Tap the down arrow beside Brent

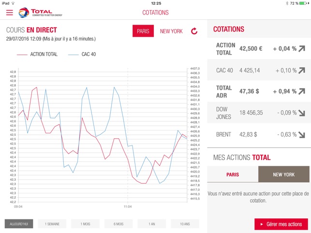point(302,135)
